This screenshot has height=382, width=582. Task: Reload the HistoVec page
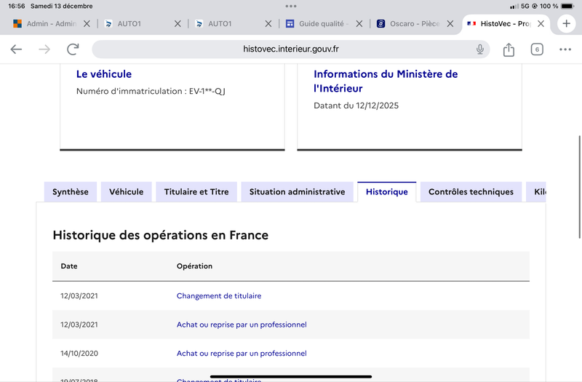point(73,49)
